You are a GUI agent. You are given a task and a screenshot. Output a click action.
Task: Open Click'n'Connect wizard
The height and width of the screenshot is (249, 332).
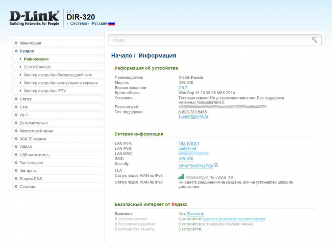pos(58,67)
